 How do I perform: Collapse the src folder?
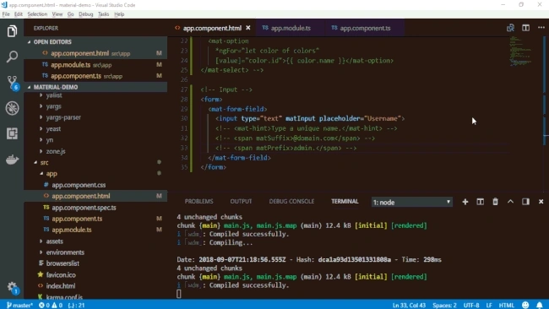(x=44, y=162)
